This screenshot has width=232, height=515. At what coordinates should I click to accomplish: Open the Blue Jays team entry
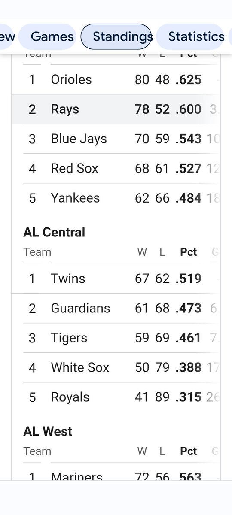pos(116,139)
